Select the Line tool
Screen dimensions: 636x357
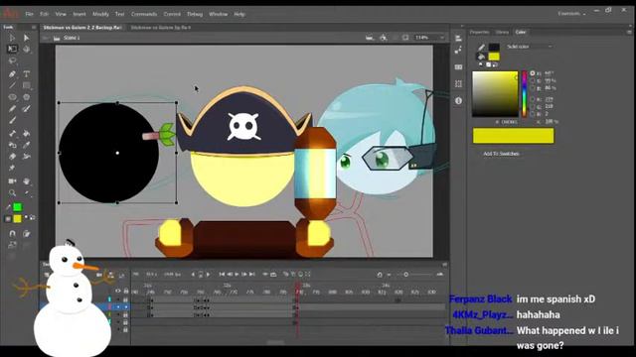(x=12, y=85)
